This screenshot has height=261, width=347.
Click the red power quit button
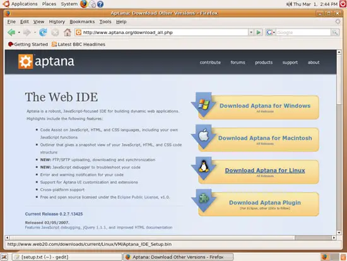pos(343,4)
